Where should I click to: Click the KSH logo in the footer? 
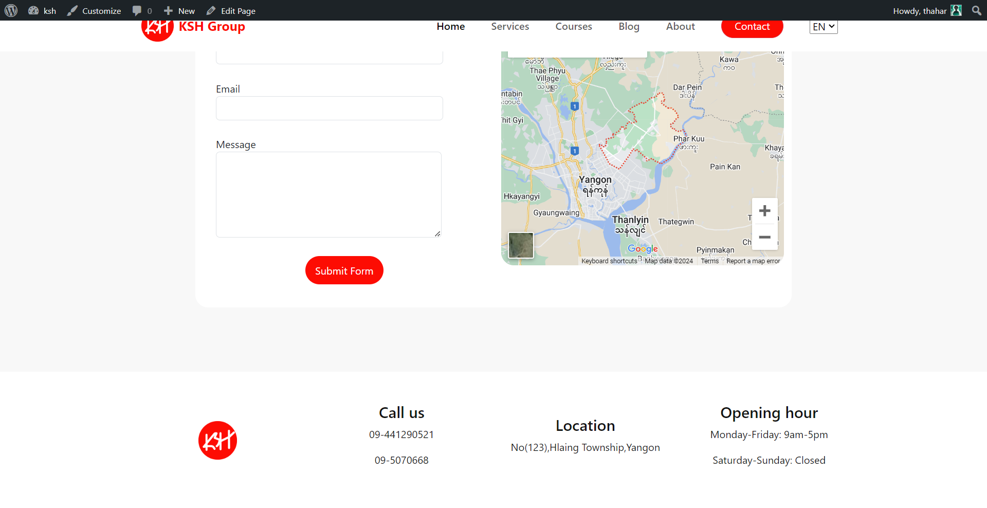point(217,440)
